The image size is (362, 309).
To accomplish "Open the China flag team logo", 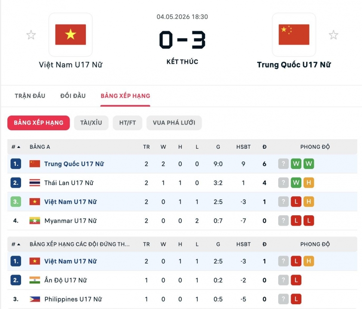I will click(294, 35).
